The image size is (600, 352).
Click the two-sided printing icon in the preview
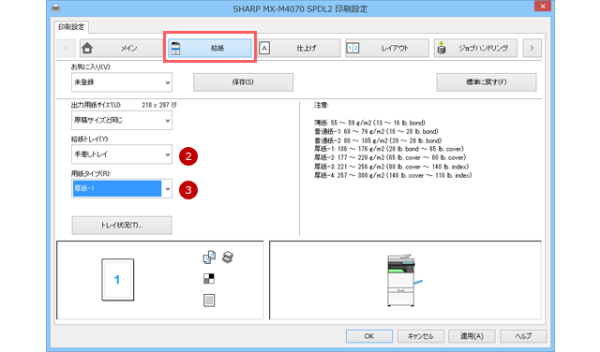pyautogui.click(x=209, y=257)
